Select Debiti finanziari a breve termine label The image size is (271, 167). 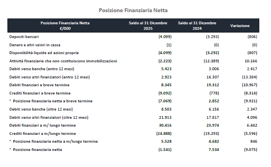[39, 85]
